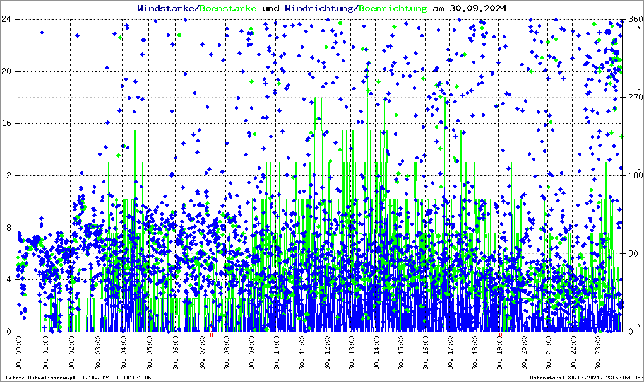Click the red 'U' sunset marker
Image resolution: width=644 pixels, height=382 pixels.
(x=501, y=335)
